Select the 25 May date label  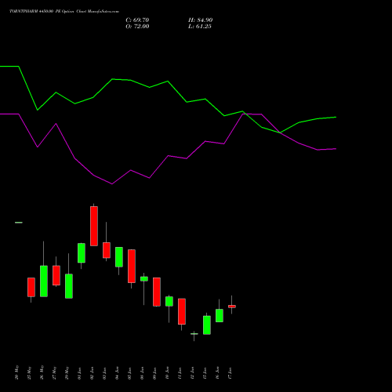pyautogui.click(x=30, y=372)
